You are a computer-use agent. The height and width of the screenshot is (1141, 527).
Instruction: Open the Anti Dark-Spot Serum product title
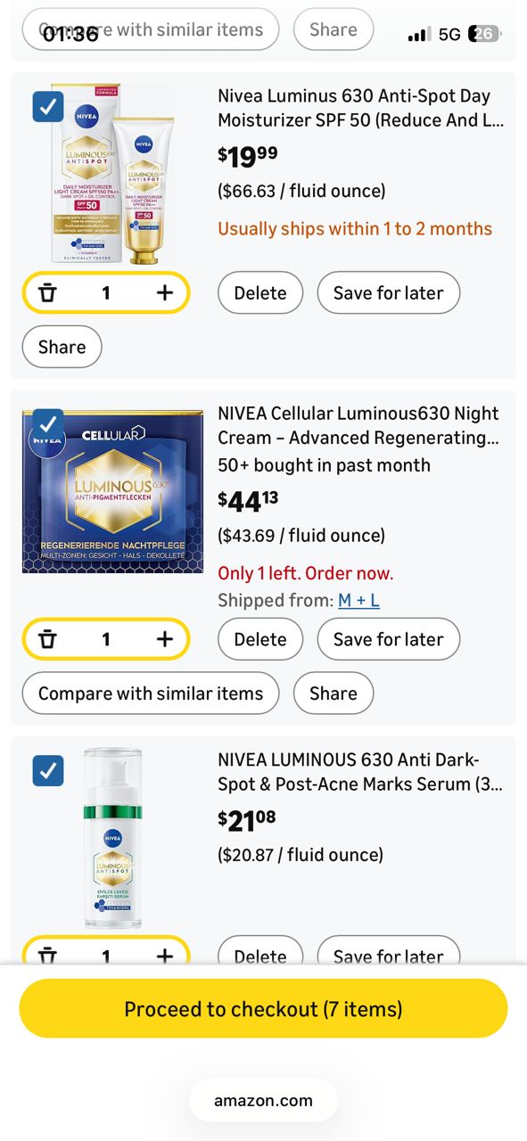(x=361, y=772)
